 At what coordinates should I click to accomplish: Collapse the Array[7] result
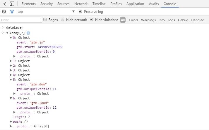coord(7,33)
